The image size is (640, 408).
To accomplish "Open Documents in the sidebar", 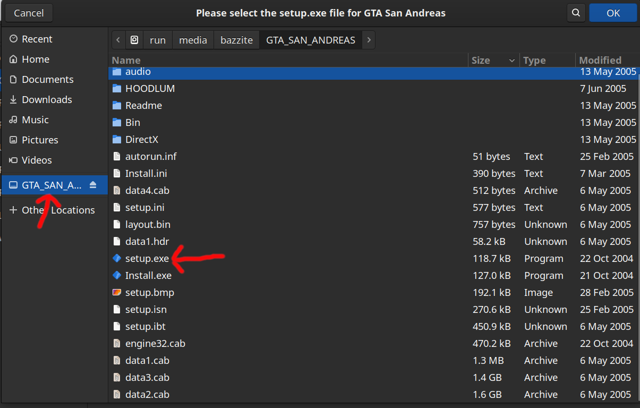I will (x=54, y=79).
